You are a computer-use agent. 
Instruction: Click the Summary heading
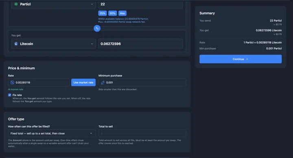click(207, 13)
